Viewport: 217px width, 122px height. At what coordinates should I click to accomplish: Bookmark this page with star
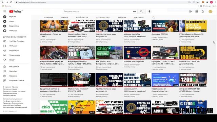tap(198, 2)
